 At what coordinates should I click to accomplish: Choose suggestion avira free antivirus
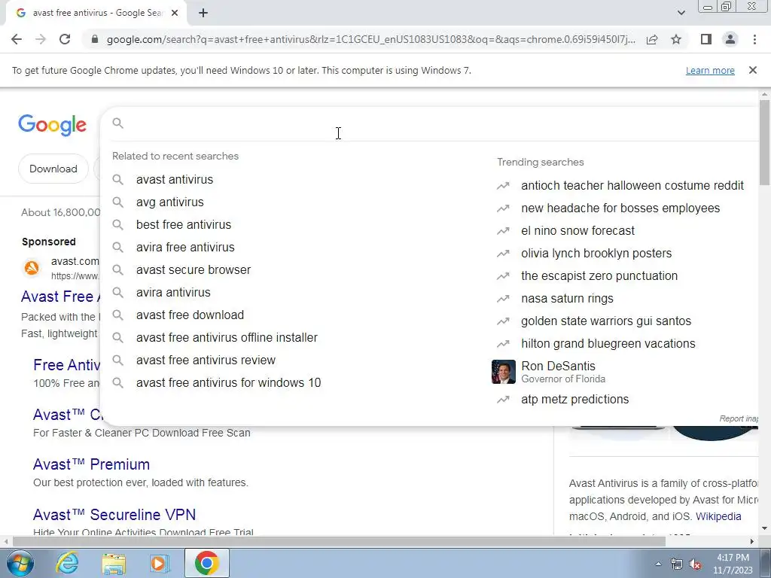(185, 247)
